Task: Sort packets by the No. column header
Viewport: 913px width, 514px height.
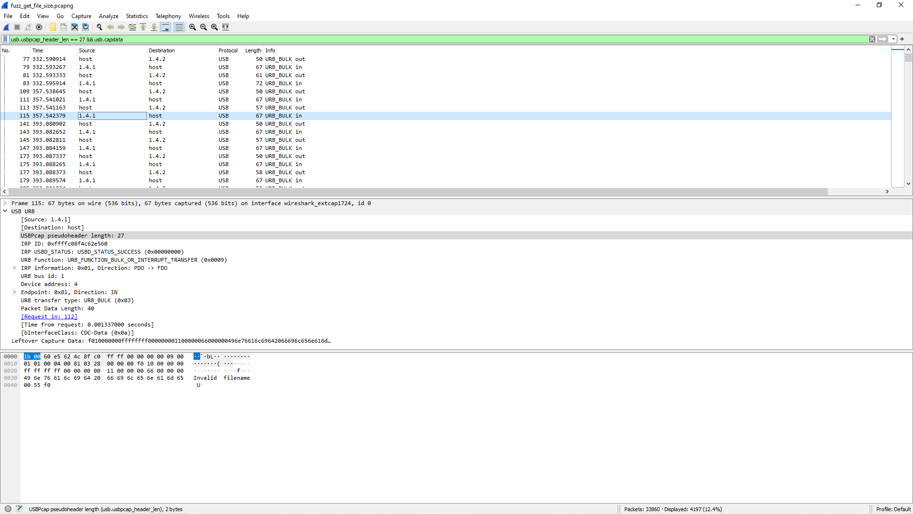Action: (15, 50)
